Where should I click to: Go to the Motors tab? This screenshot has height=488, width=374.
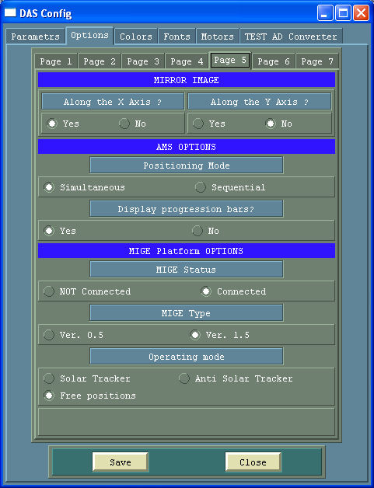pos(218,37)
